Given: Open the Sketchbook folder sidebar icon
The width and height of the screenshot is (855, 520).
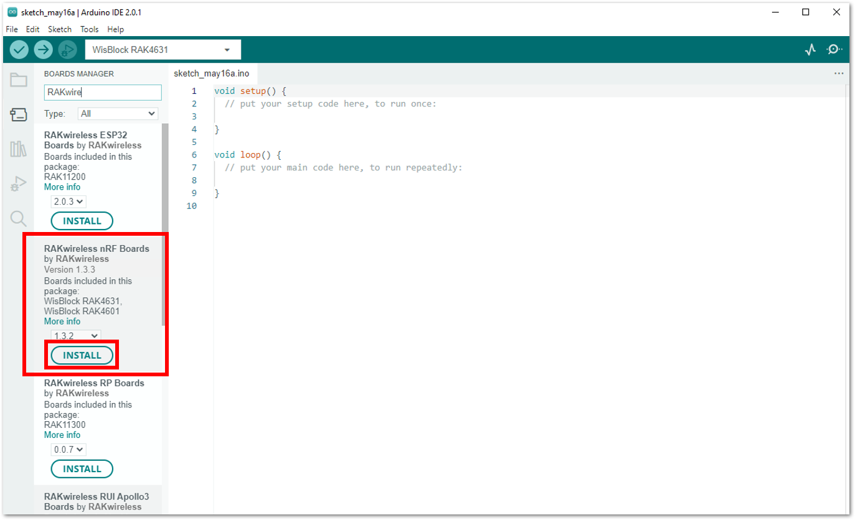Looking at the screenshot, I should click(19, 80).
